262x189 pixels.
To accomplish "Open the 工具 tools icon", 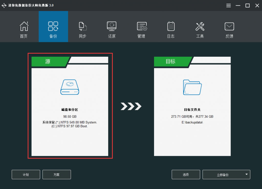I will [x=200, y=26].
